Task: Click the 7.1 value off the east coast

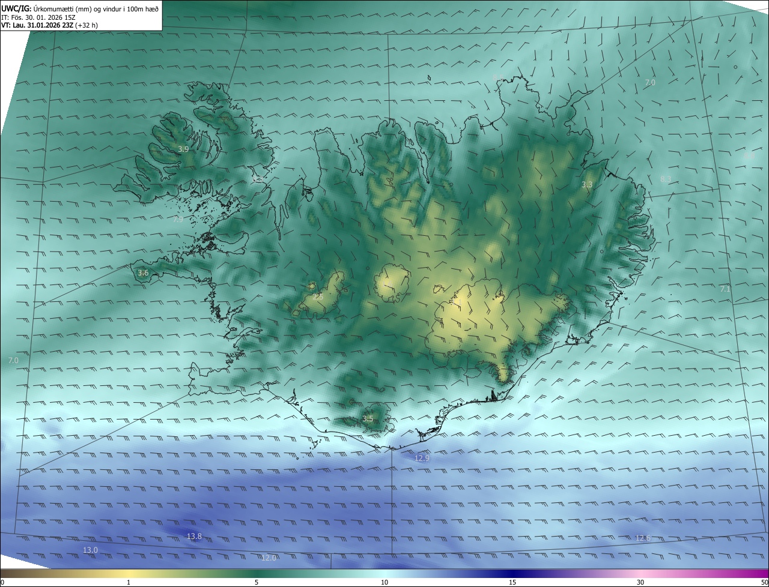Action: [725, 289]
